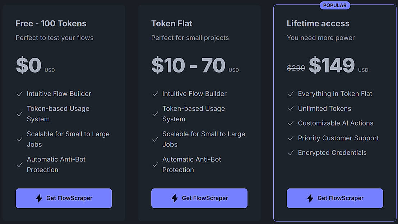Click the crossed-out $299 price
Image resolution: width=398 pixels, height=224 pixels.
(x=296, y=68)
